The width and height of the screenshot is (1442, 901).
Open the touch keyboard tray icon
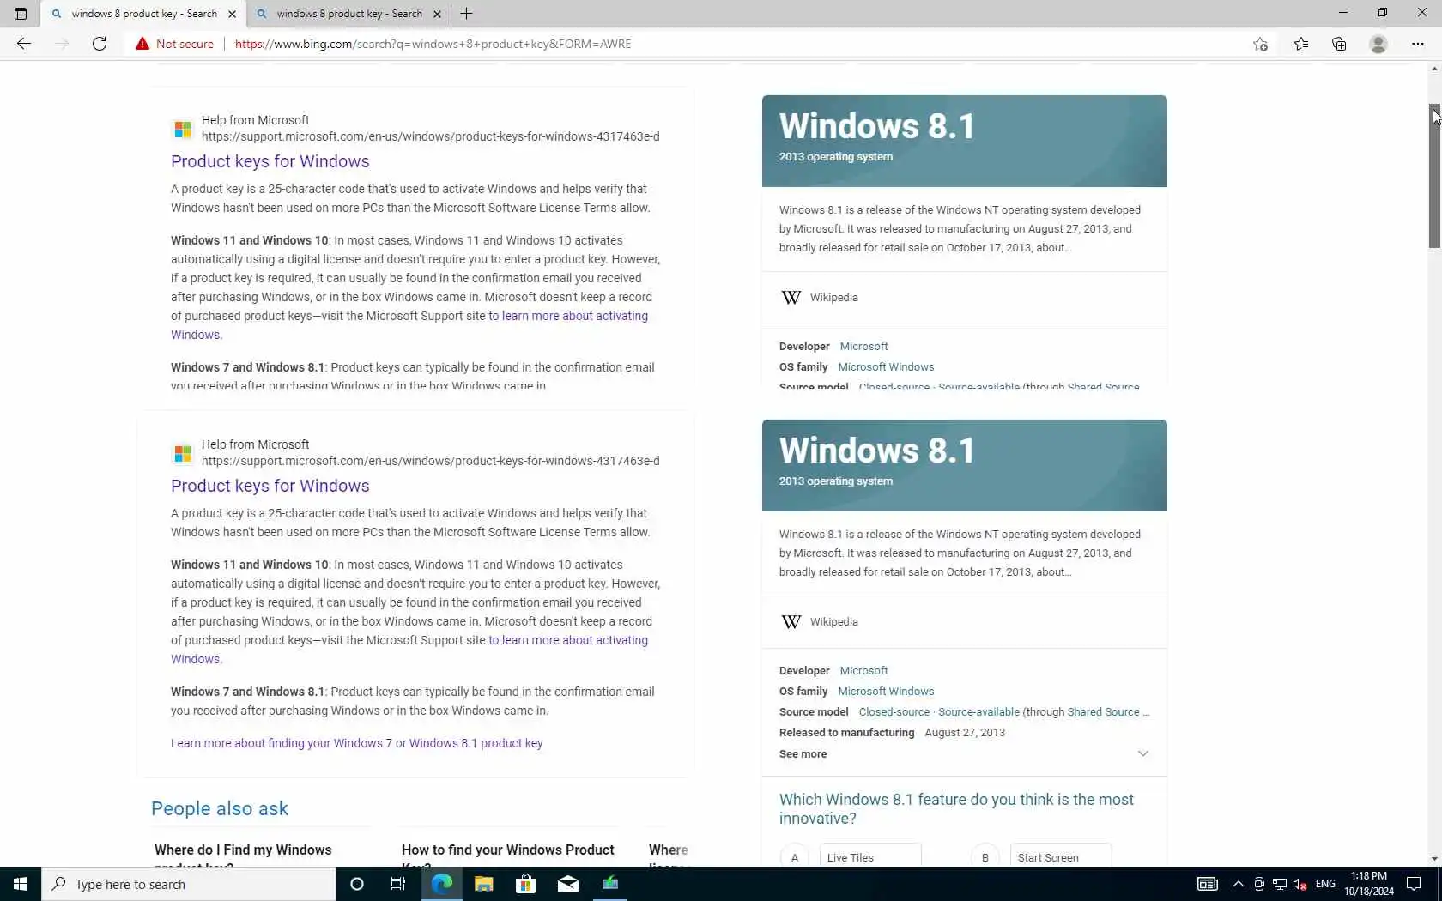click(1207, 884)
